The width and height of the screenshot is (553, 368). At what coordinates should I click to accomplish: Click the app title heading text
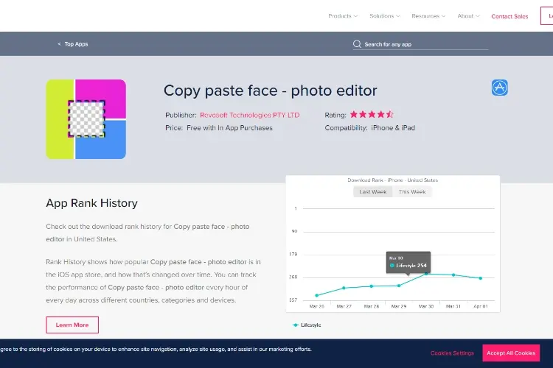point(270,91)
